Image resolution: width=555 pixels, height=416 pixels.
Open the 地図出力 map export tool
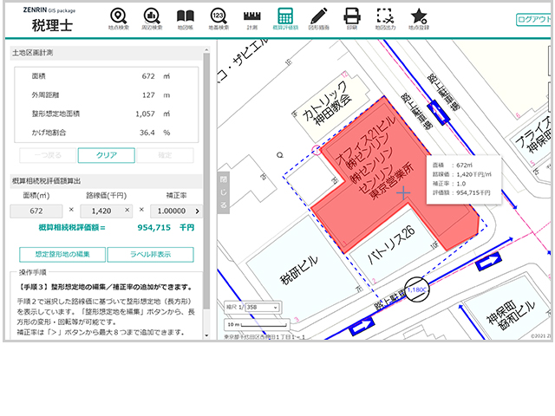point(385,19)
